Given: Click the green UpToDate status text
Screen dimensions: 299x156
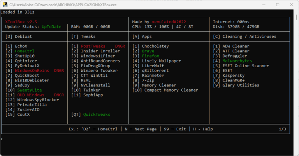Looking at the screenshot, I should [x=51, y=27].
